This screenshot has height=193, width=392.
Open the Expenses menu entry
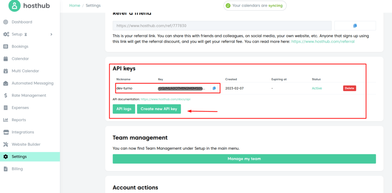click(x=20, y=108)
